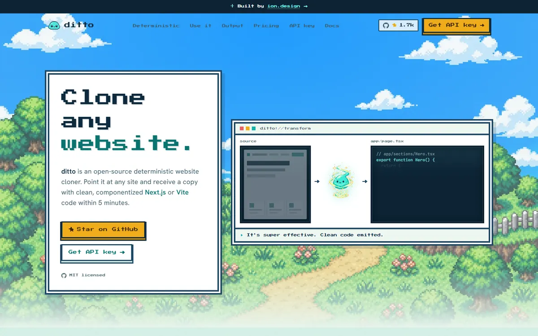This screenshot has height=336, width=538.
Task: Click the 'It's super effective' status line
Action: [x=315, y=235]
